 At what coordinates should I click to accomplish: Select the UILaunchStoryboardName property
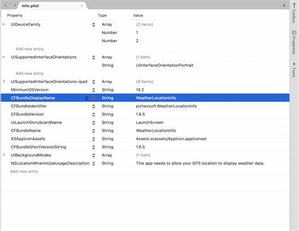[37, 122]
